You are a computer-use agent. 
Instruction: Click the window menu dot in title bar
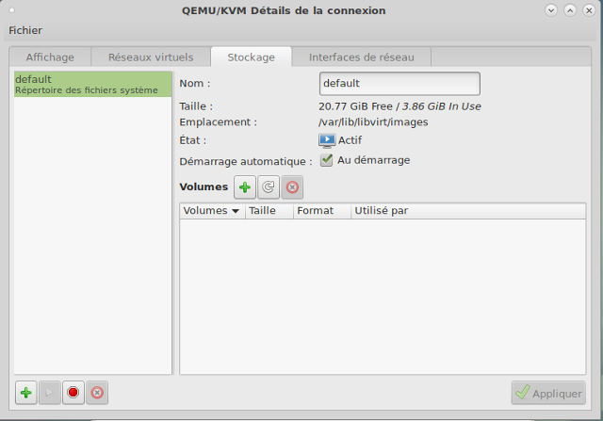pos(12,10)
